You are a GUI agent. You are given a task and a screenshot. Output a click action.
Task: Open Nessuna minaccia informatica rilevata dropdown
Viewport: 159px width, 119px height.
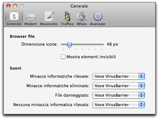[x=119, y=105]
